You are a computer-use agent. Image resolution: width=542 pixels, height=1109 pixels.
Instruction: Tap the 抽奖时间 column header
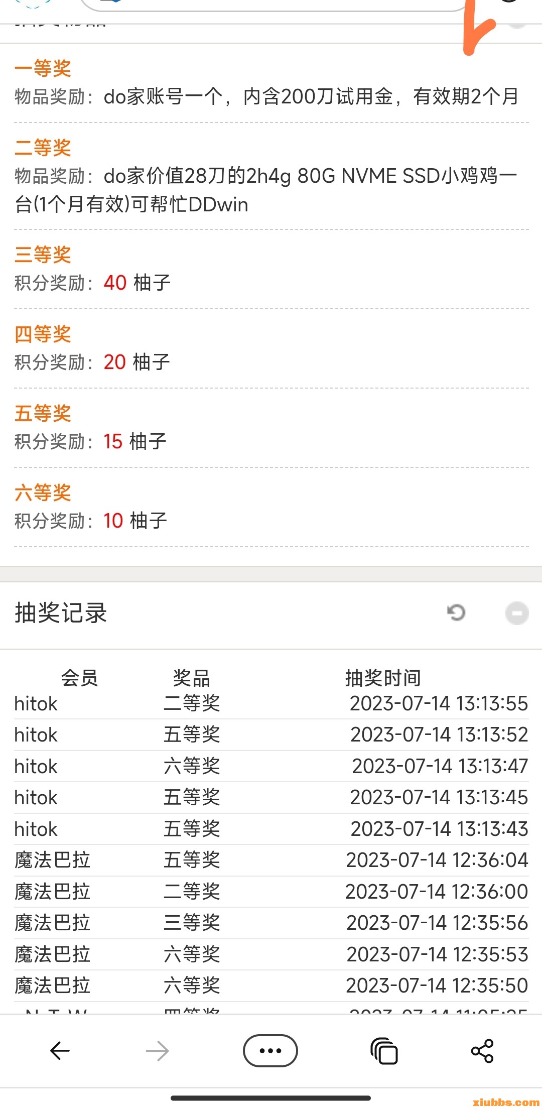tap(383, 678)
